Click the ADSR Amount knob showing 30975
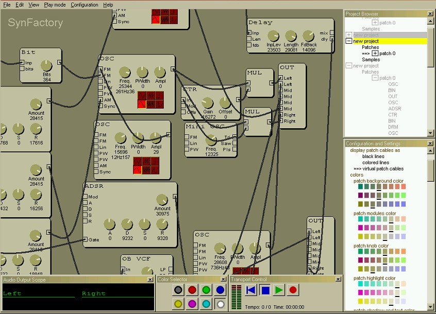The width and height of the screenshot is (436, 314). 162,200
